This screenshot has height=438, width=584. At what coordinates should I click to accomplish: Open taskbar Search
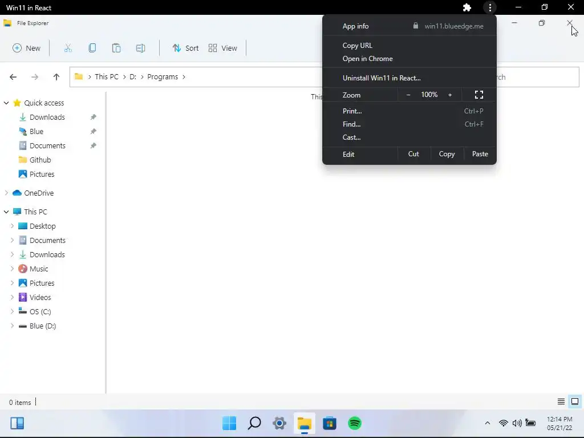[254, 423]
